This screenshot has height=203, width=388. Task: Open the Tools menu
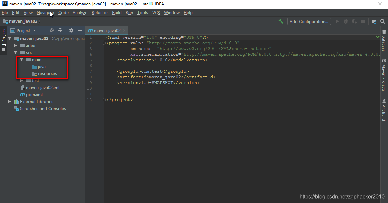click(143, 13)
